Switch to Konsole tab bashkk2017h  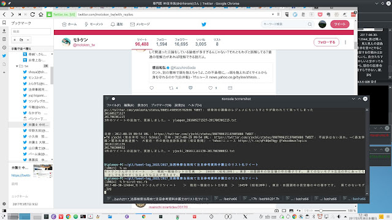point(262,199)
